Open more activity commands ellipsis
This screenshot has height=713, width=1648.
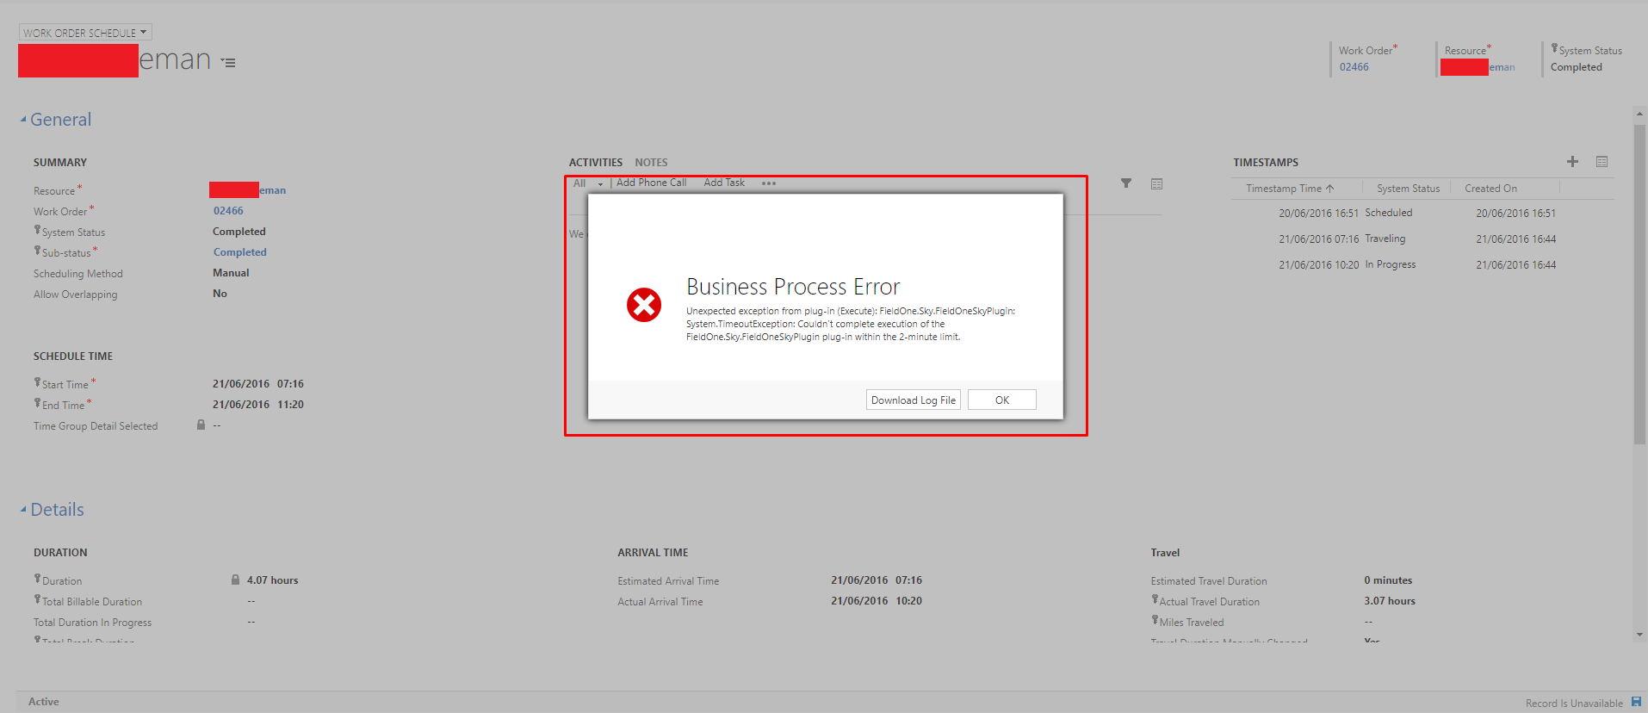click(769, 183)
